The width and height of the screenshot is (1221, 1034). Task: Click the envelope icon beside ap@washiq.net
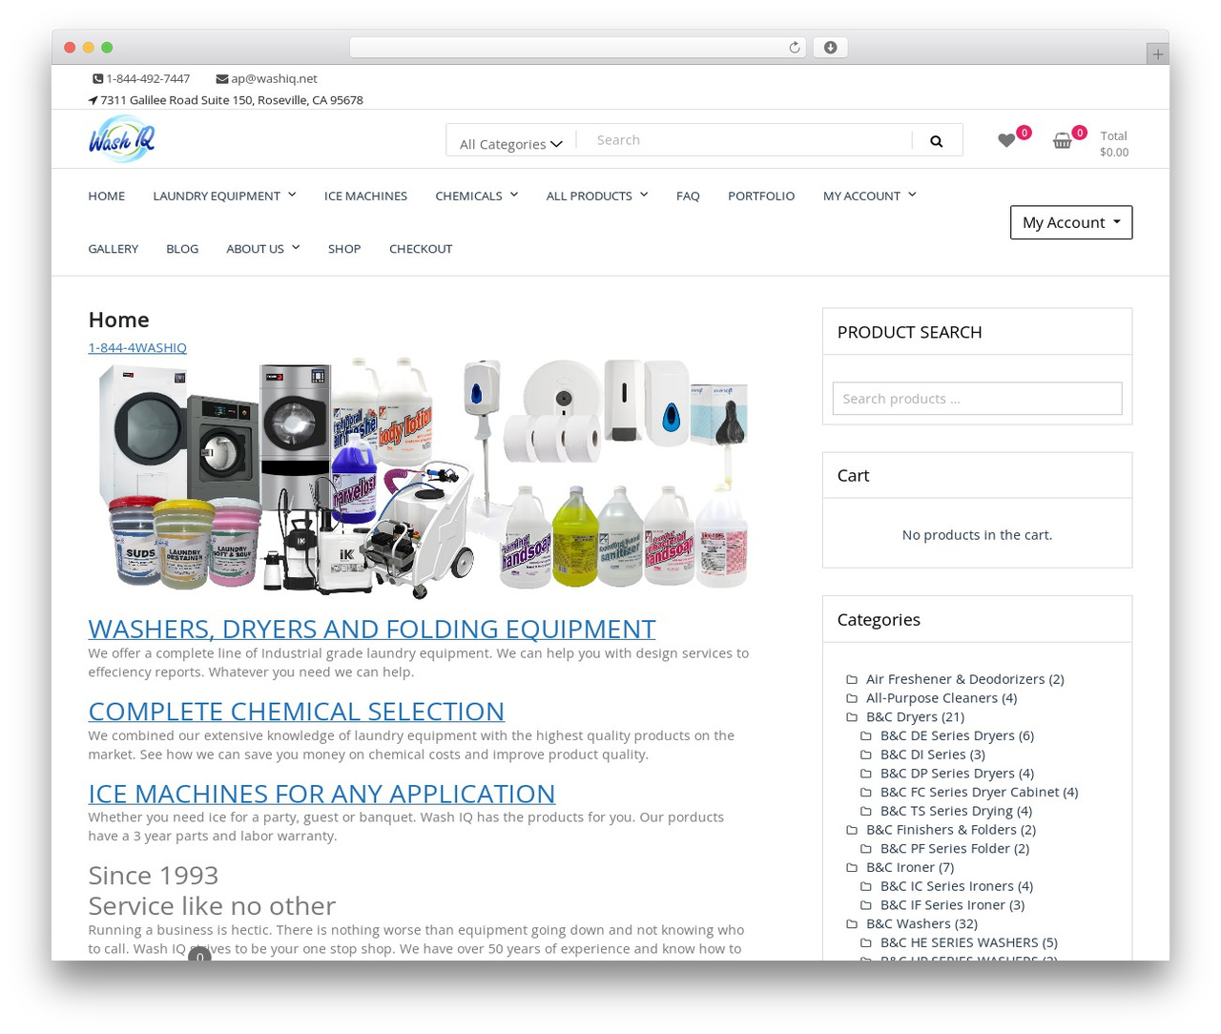point(222,79)
